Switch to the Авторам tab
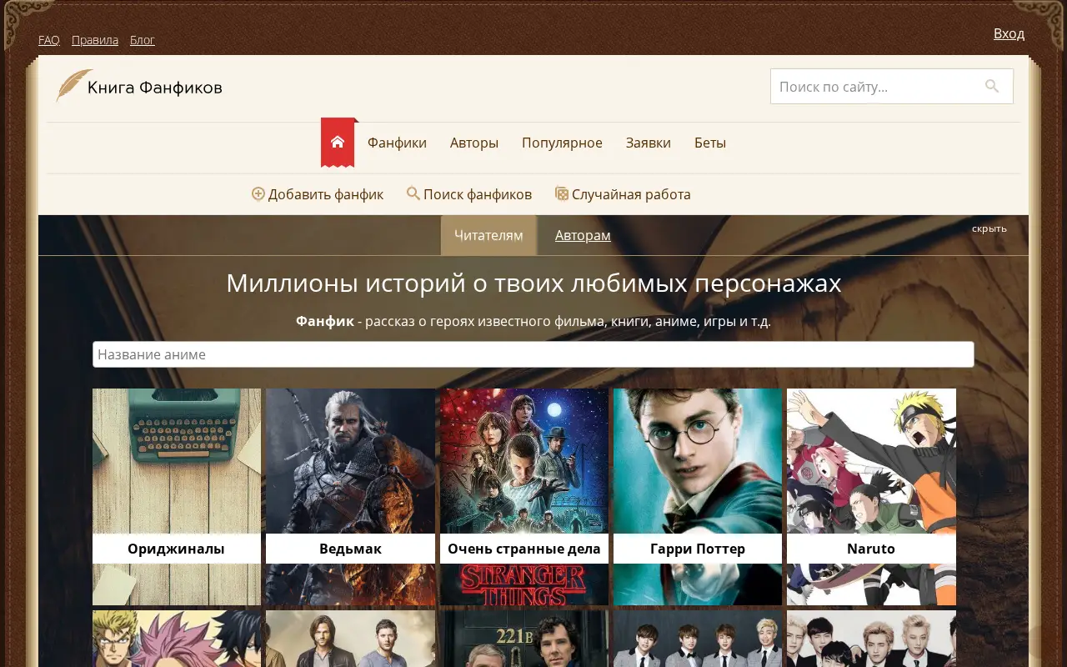 tap(583, 235)
